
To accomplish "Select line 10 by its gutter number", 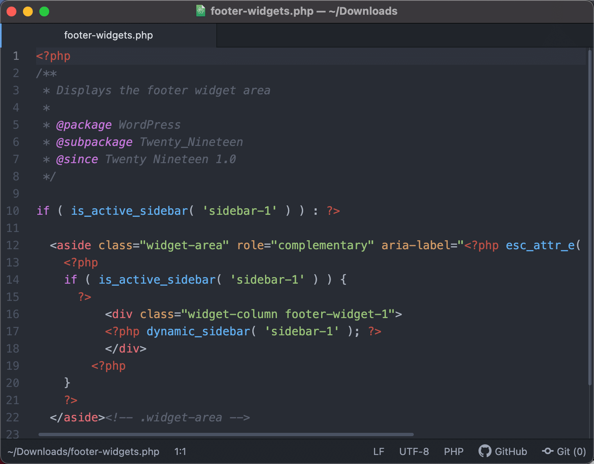I will 13,211.
